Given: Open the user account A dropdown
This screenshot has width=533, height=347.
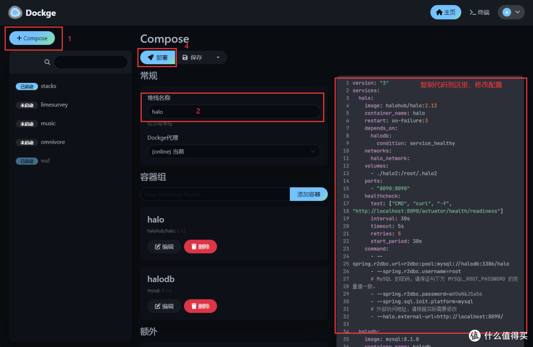Looking at the screenshot, I should coord(511,12).
